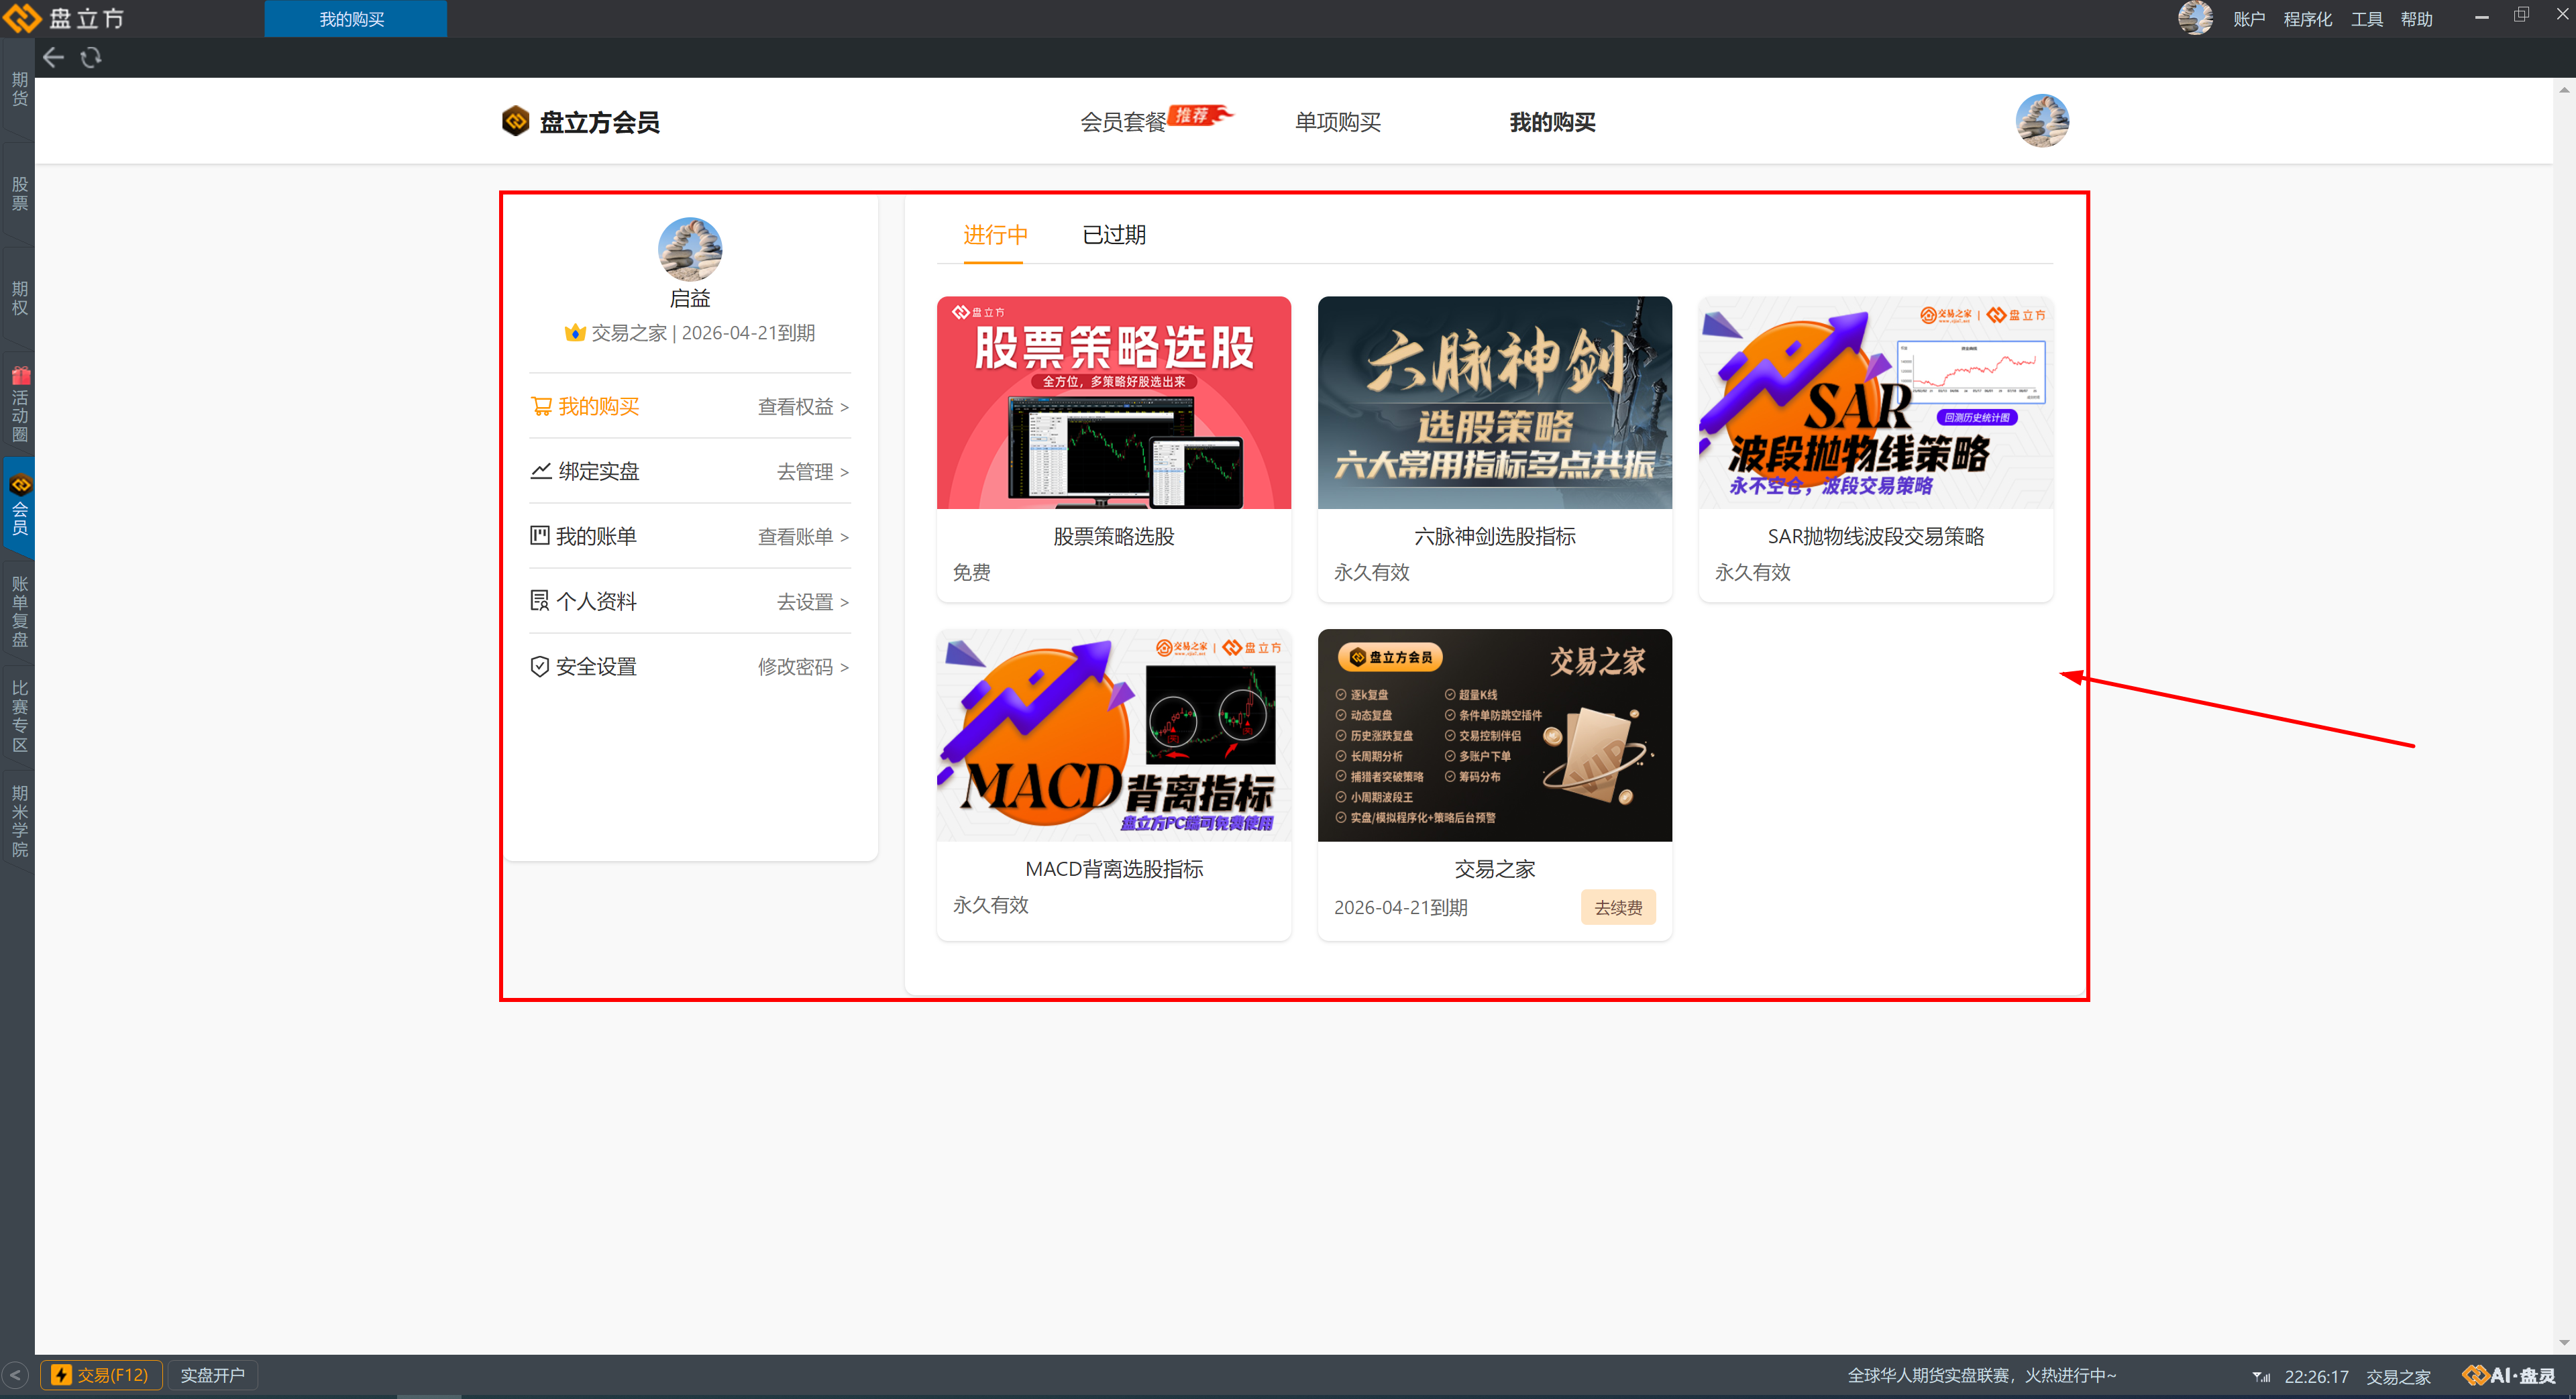The image size is (2576, 1399).
Task: Click 去设置 next to 个人资料
Action: tap(813, 602)
